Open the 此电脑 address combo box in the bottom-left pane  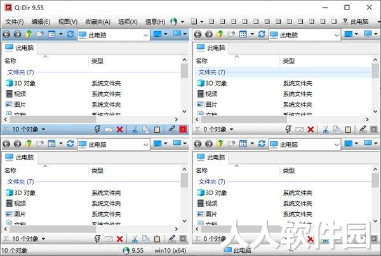coord(114,144)
